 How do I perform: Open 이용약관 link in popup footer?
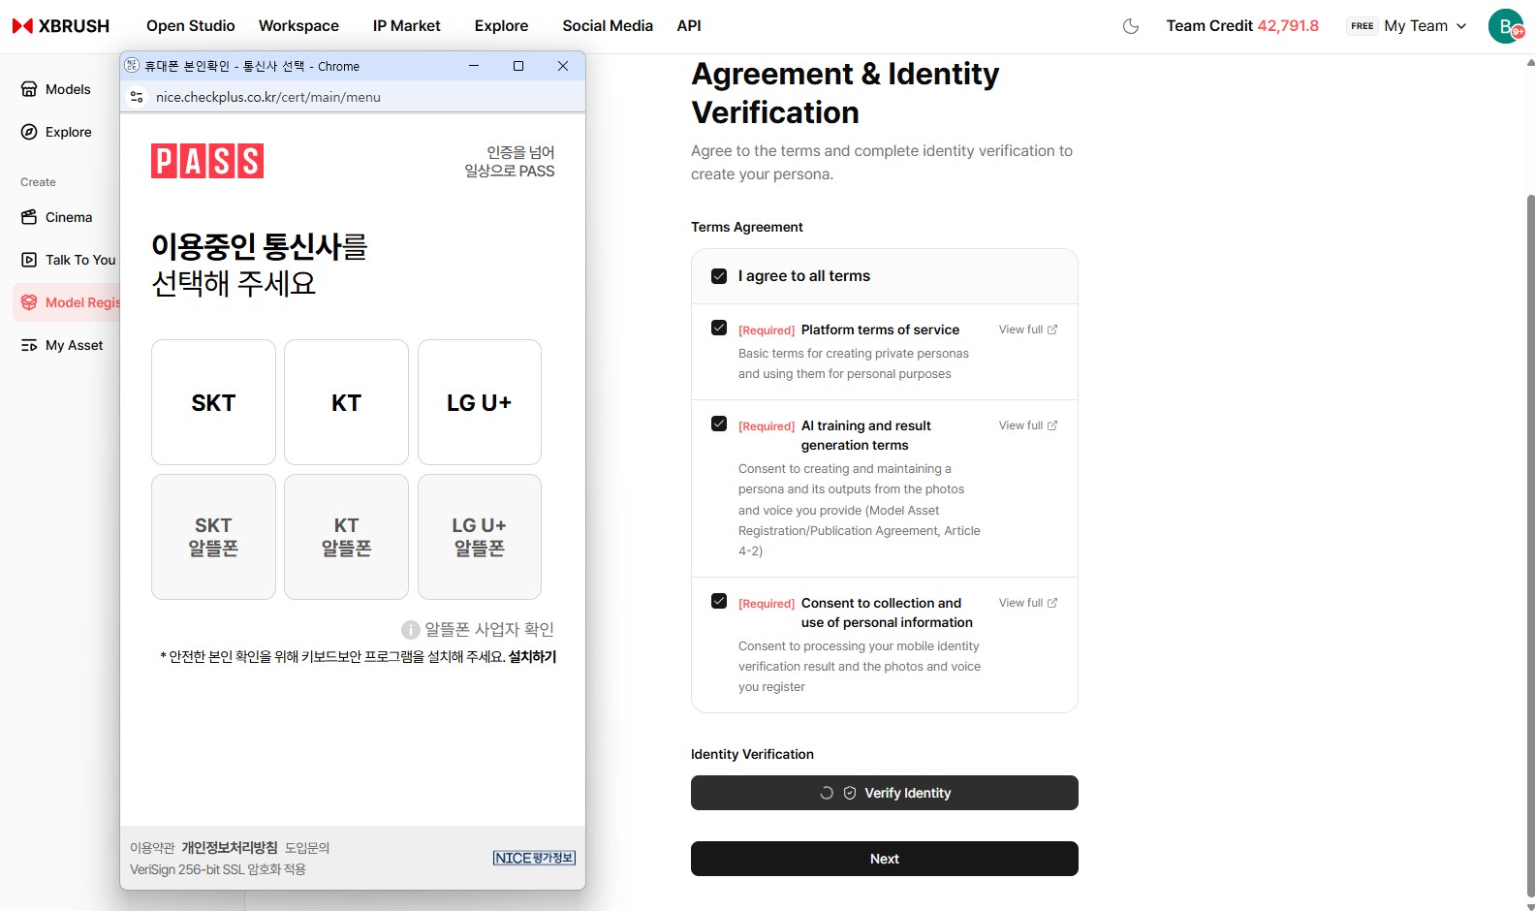152,848
